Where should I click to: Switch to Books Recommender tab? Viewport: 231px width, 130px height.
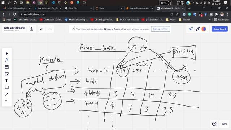(x=139, y=8)
